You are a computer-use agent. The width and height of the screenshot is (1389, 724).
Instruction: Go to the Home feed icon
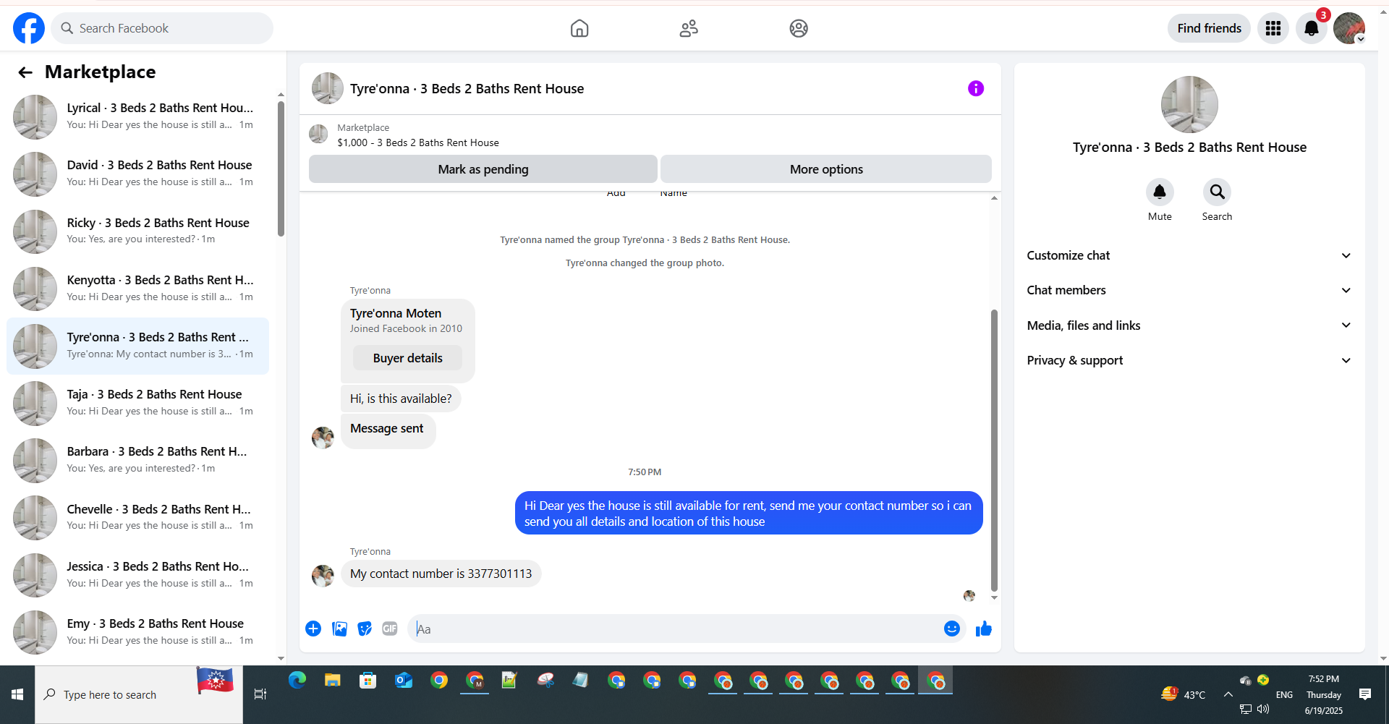coord(579,28)
